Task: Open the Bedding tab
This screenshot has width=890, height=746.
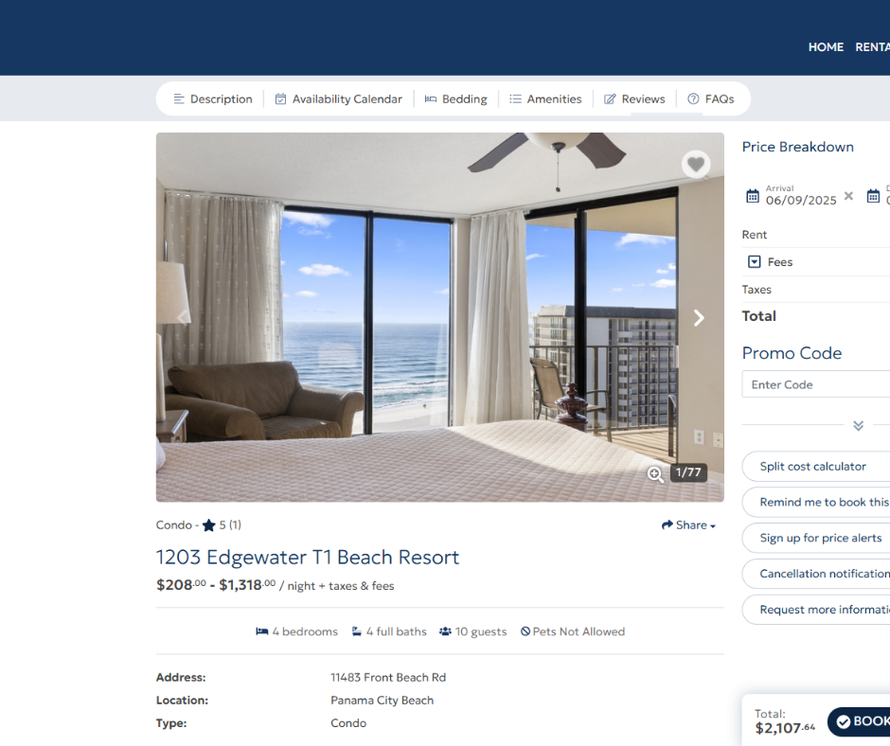Action: pos(455,99)
